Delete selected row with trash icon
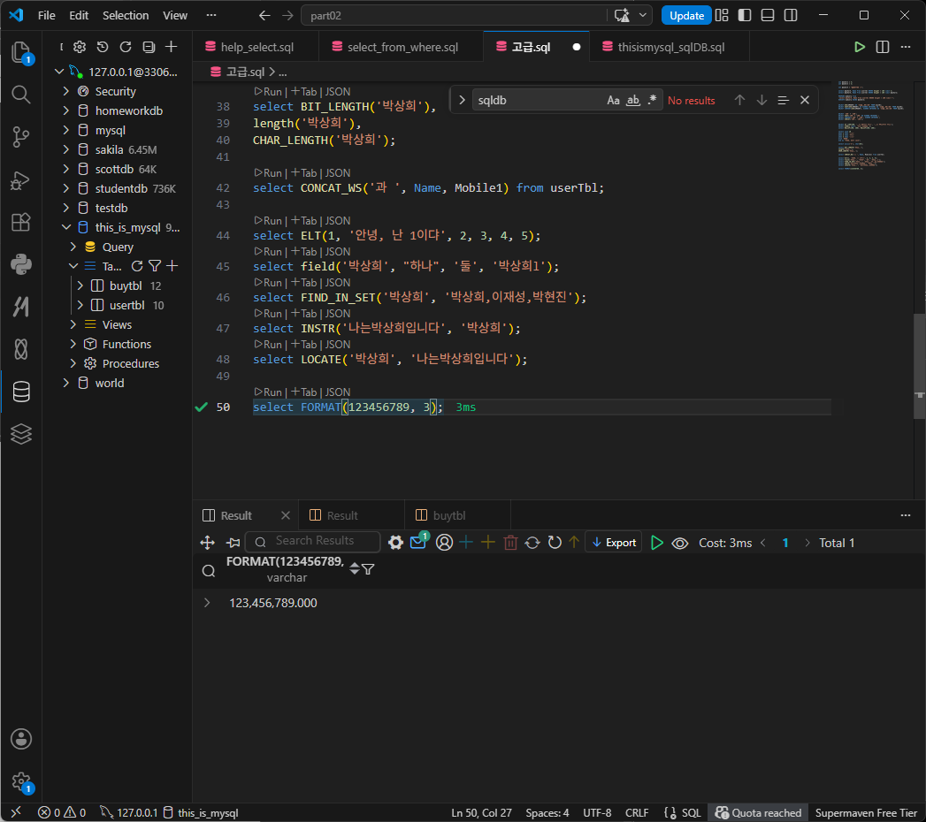The image size is (926, 822). (511, 543)
